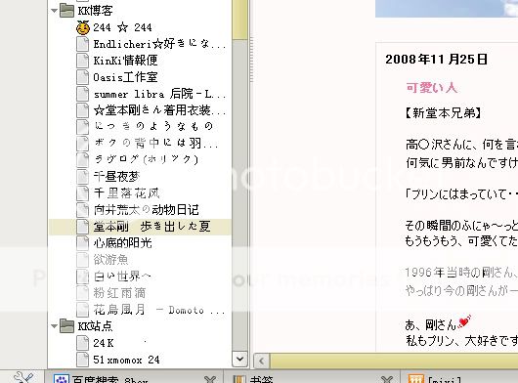The height and width of the screenshot is (383, 518).
Task: Open the 白い世界へ bookmark
Action: (x=122, y=277)
